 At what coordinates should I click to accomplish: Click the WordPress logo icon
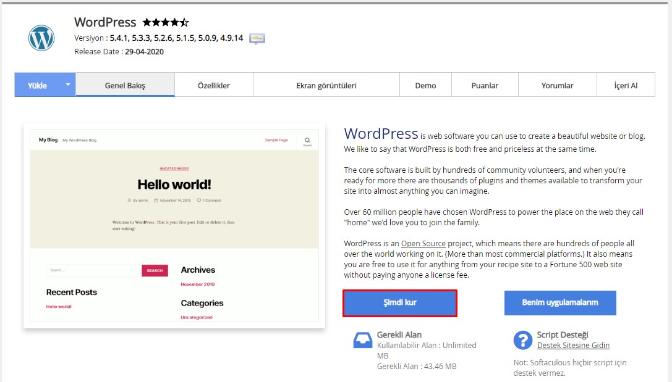tap(41, 38)
